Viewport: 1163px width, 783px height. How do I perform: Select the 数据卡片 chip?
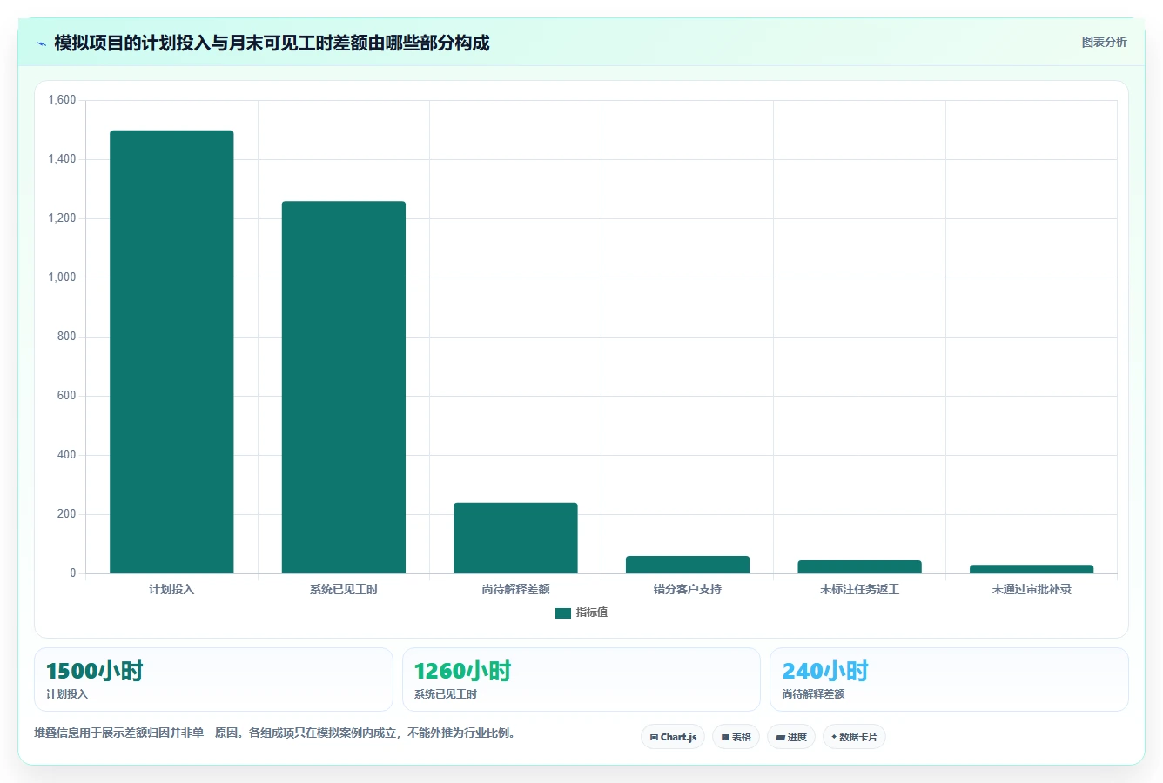(x=854, y=737)
